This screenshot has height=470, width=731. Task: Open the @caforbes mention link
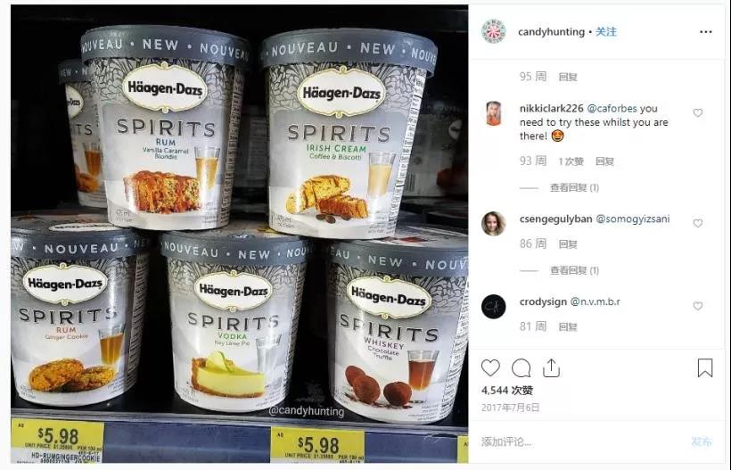(x=612, y=108)
